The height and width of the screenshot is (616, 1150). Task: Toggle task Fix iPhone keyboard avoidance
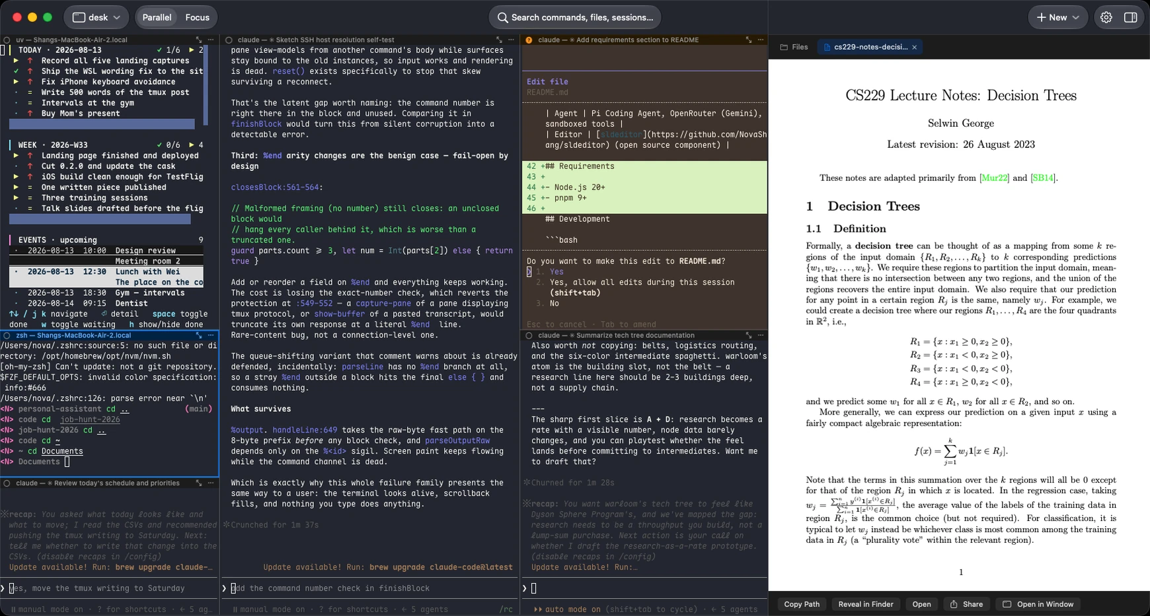point(17,82)
